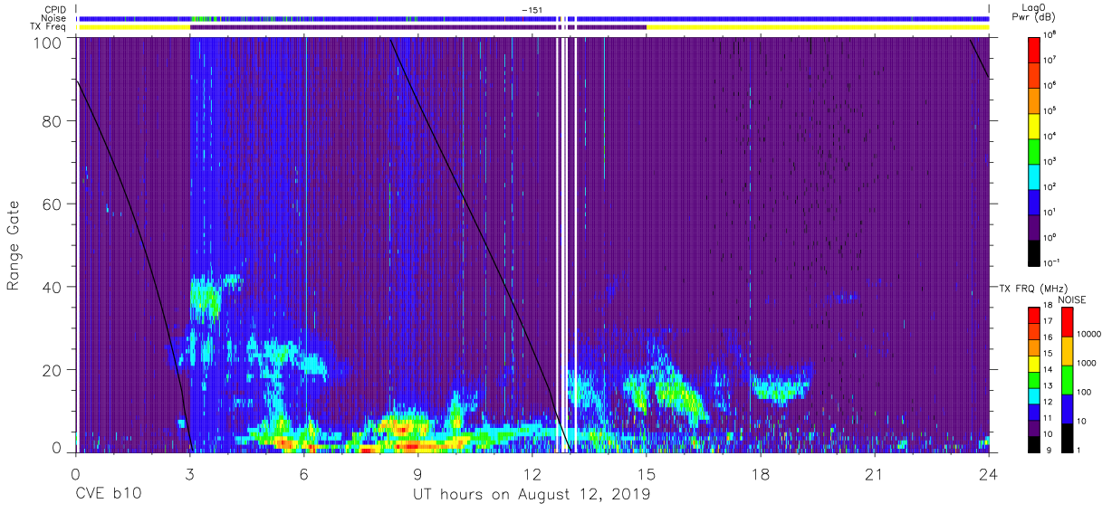
Task: Click the 'Noise' row label
Action: (x=54, y=18)
